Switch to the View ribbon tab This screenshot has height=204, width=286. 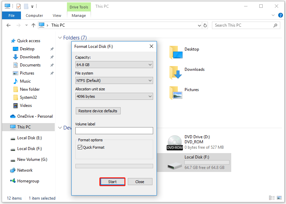[57, 16]
